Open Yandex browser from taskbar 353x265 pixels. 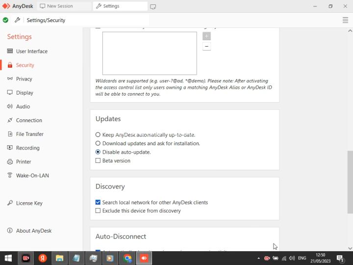tap(43, 258)
